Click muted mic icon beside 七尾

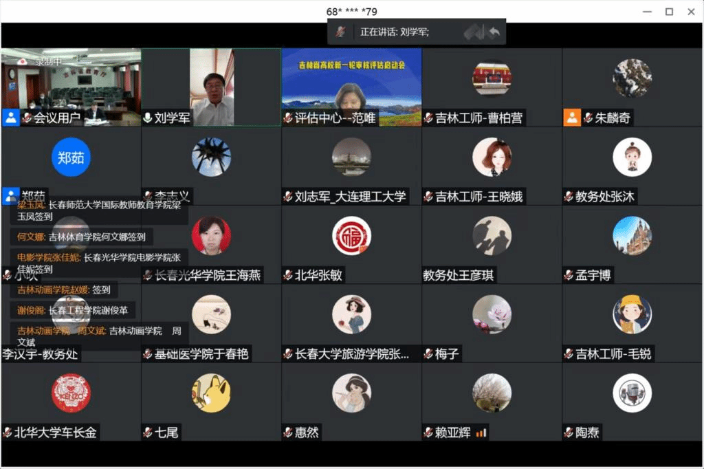point(148,433)
